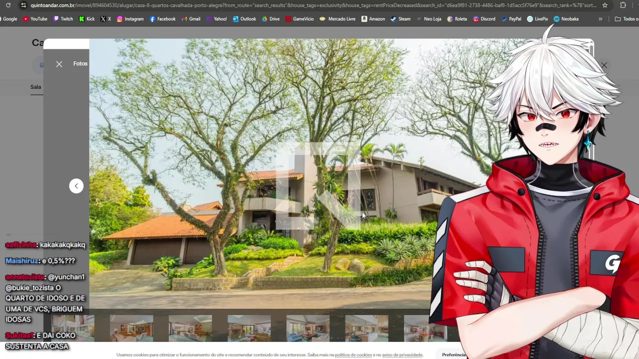Open the LivePix bookmark

(x=537, y=19)
